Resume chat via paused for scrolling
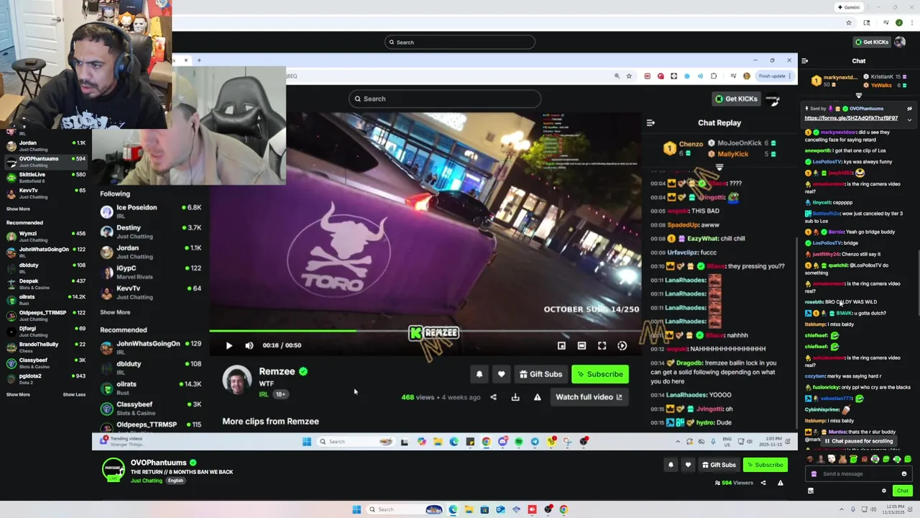The height and width of the screenshot is (518, 920). (x=859, y=441)
